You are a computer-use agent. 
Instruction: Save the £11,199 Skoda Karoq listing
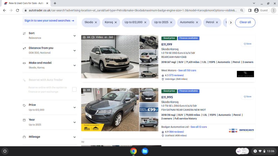coord(247,44)
